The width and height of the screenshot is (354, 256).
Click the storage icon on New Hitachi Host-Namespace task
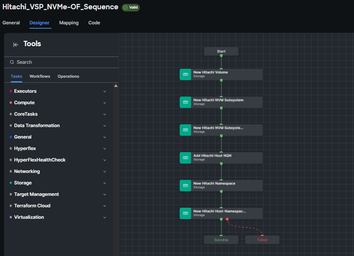(x=185, y=213)
